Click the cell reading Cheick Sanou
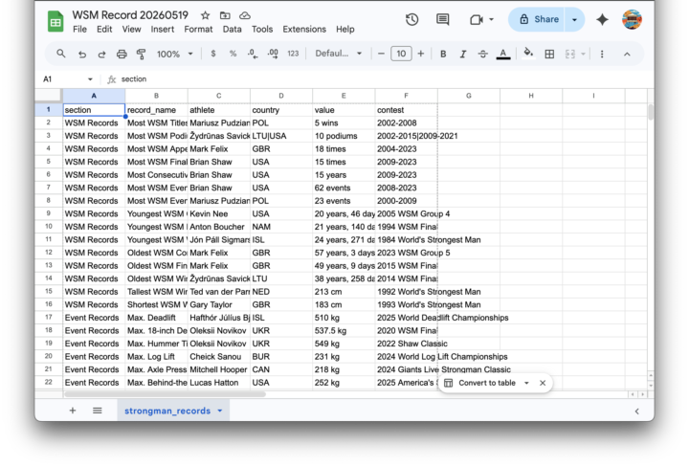The width and height of the screenshot is (689, 467). [x=219, y=357]
